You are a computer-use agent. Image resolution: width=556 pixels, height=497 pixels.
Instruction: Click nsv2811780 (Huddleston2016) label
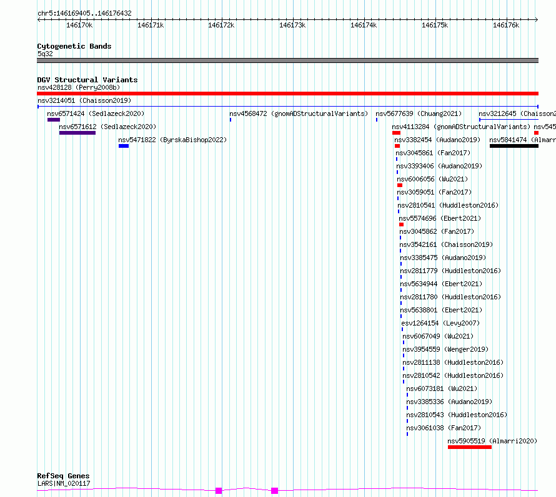tap(450, 297)
